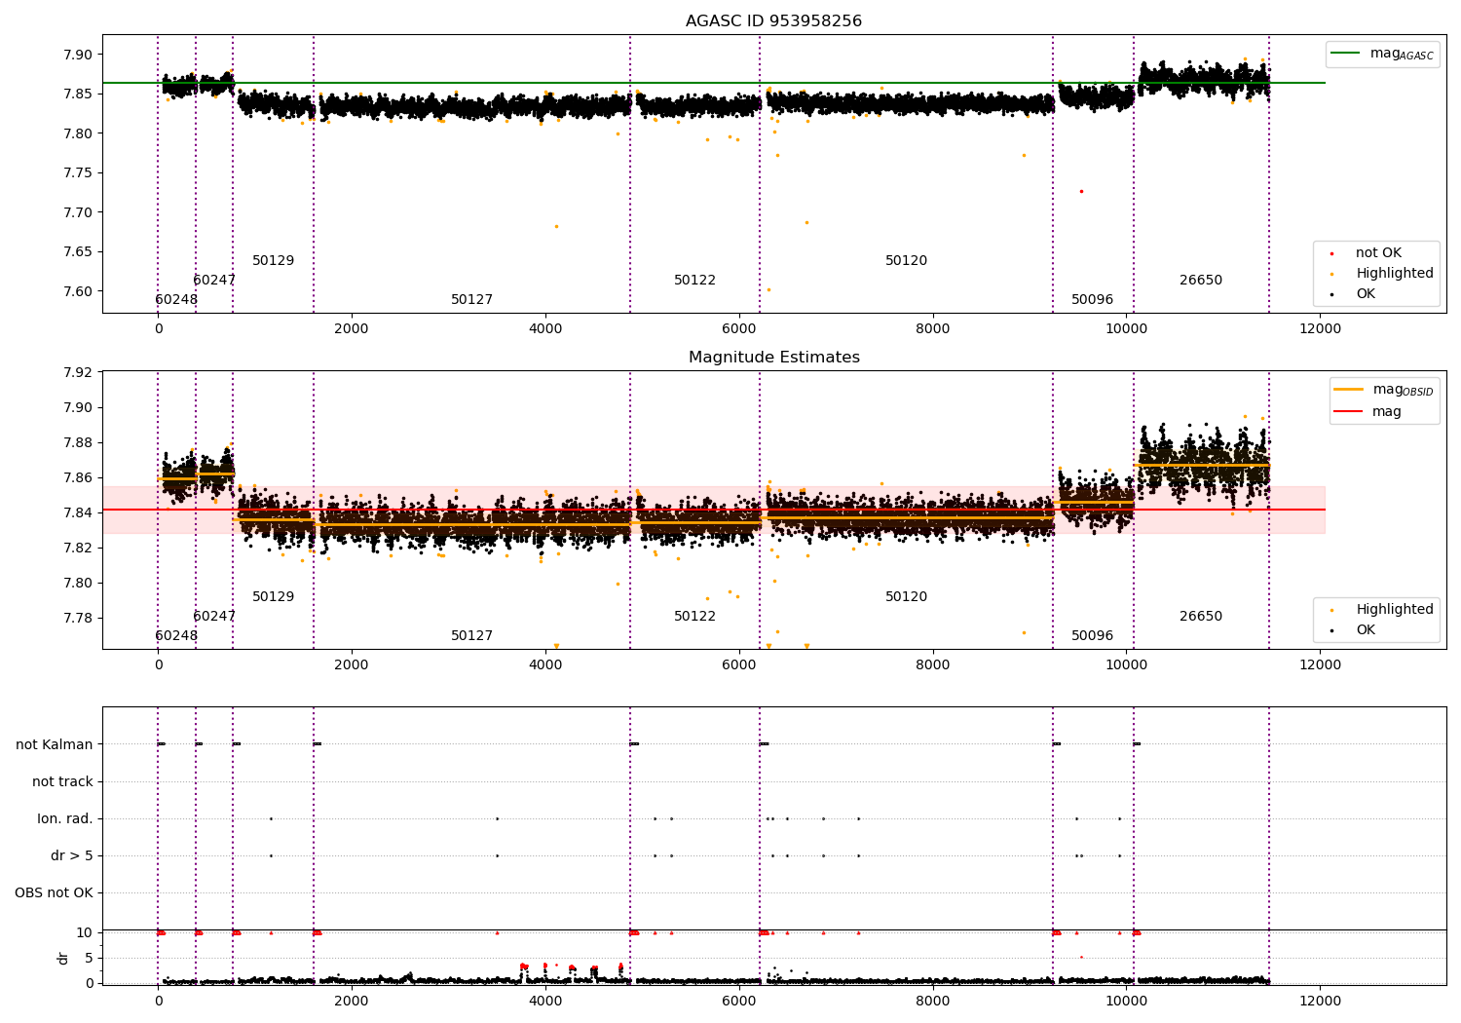Screen dimensions: 1461x1023
Task: Click the 'OBS not OK' axis label
Action: pos(54,892)
